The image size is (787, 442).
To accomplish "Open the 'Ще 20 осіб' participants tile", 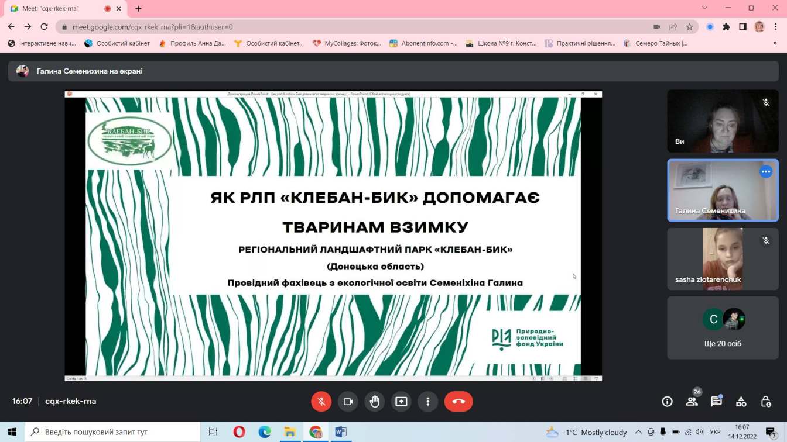I will pos(723,328).
